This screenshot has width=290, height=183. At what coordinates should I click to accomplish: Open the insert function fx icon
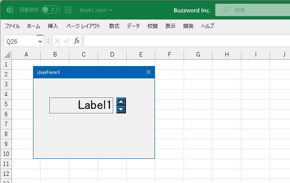[x=76, y=41]
